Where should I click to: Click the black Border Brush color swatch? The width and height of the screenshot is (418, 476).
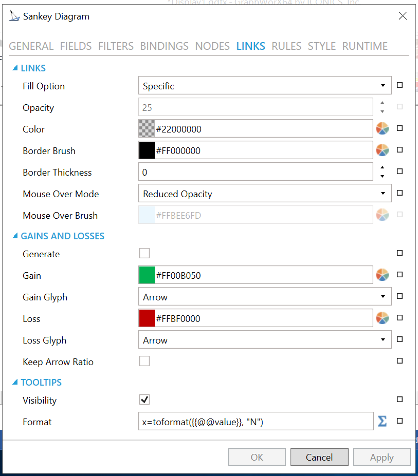147,151
